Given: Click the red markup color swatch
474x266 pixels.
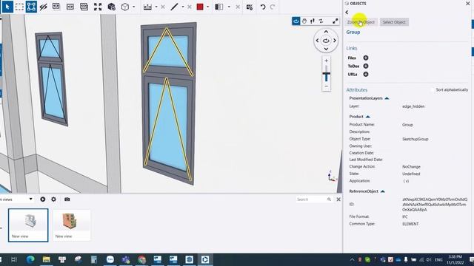Looking at the screenshot, I should pyautogui.click(x=200, y=7).
